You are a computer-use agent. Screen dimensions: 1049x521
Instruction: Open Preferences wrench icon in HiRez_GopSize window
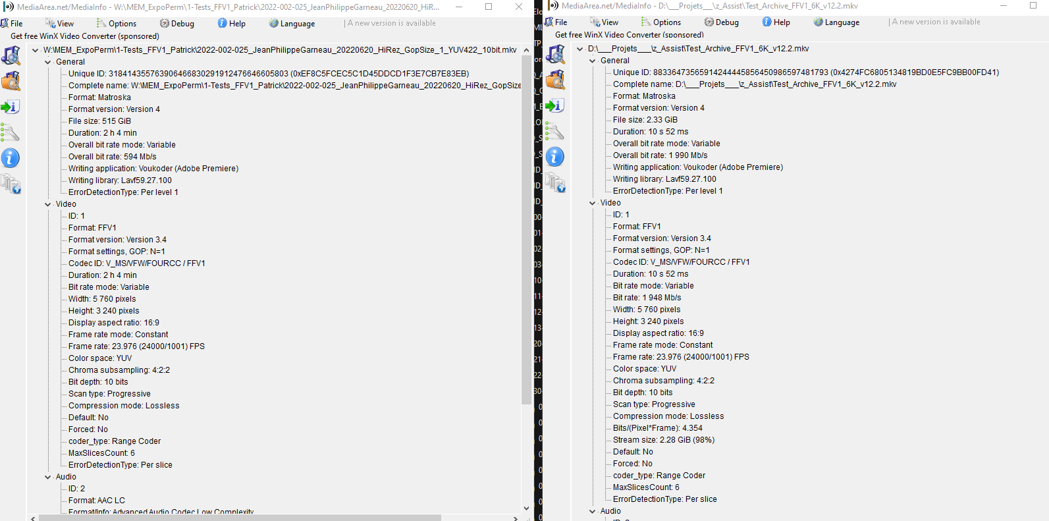point(11,133)
